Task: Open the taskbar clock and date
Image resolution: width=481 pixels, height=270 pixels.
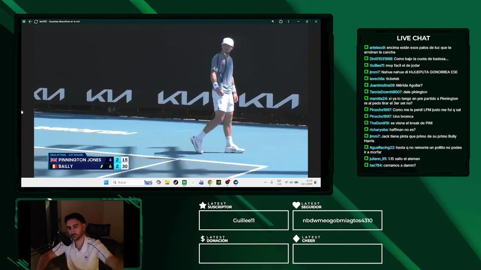Action: pos(307,182)
